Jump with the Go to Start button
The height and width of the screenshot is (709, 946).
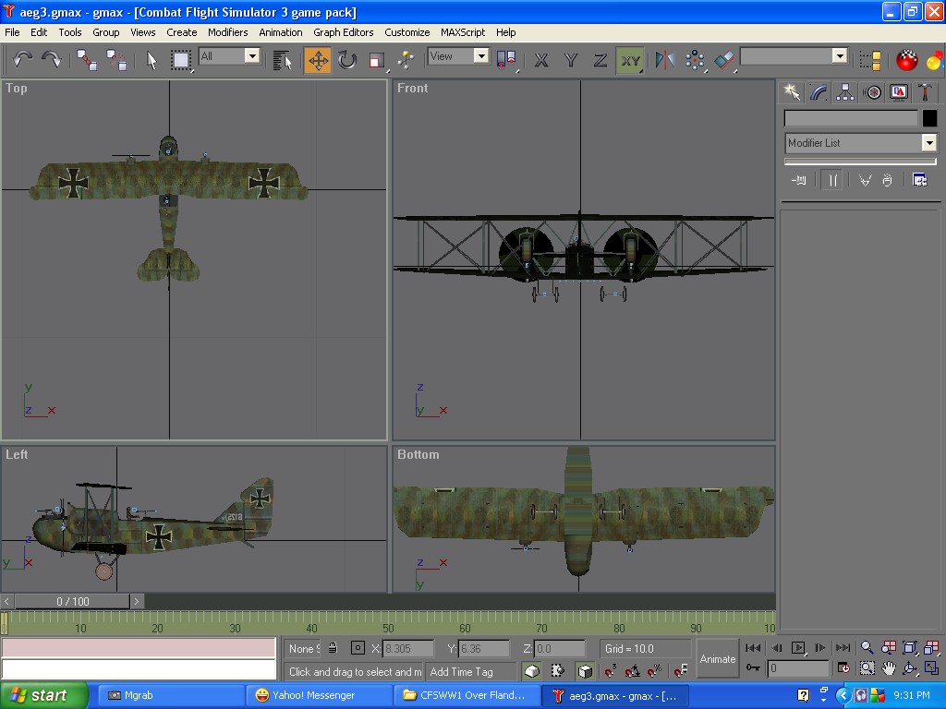coord(753,647)
